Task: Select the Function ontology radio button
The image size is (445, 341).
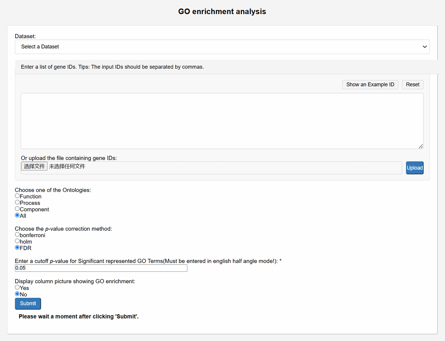Action: 17,196
